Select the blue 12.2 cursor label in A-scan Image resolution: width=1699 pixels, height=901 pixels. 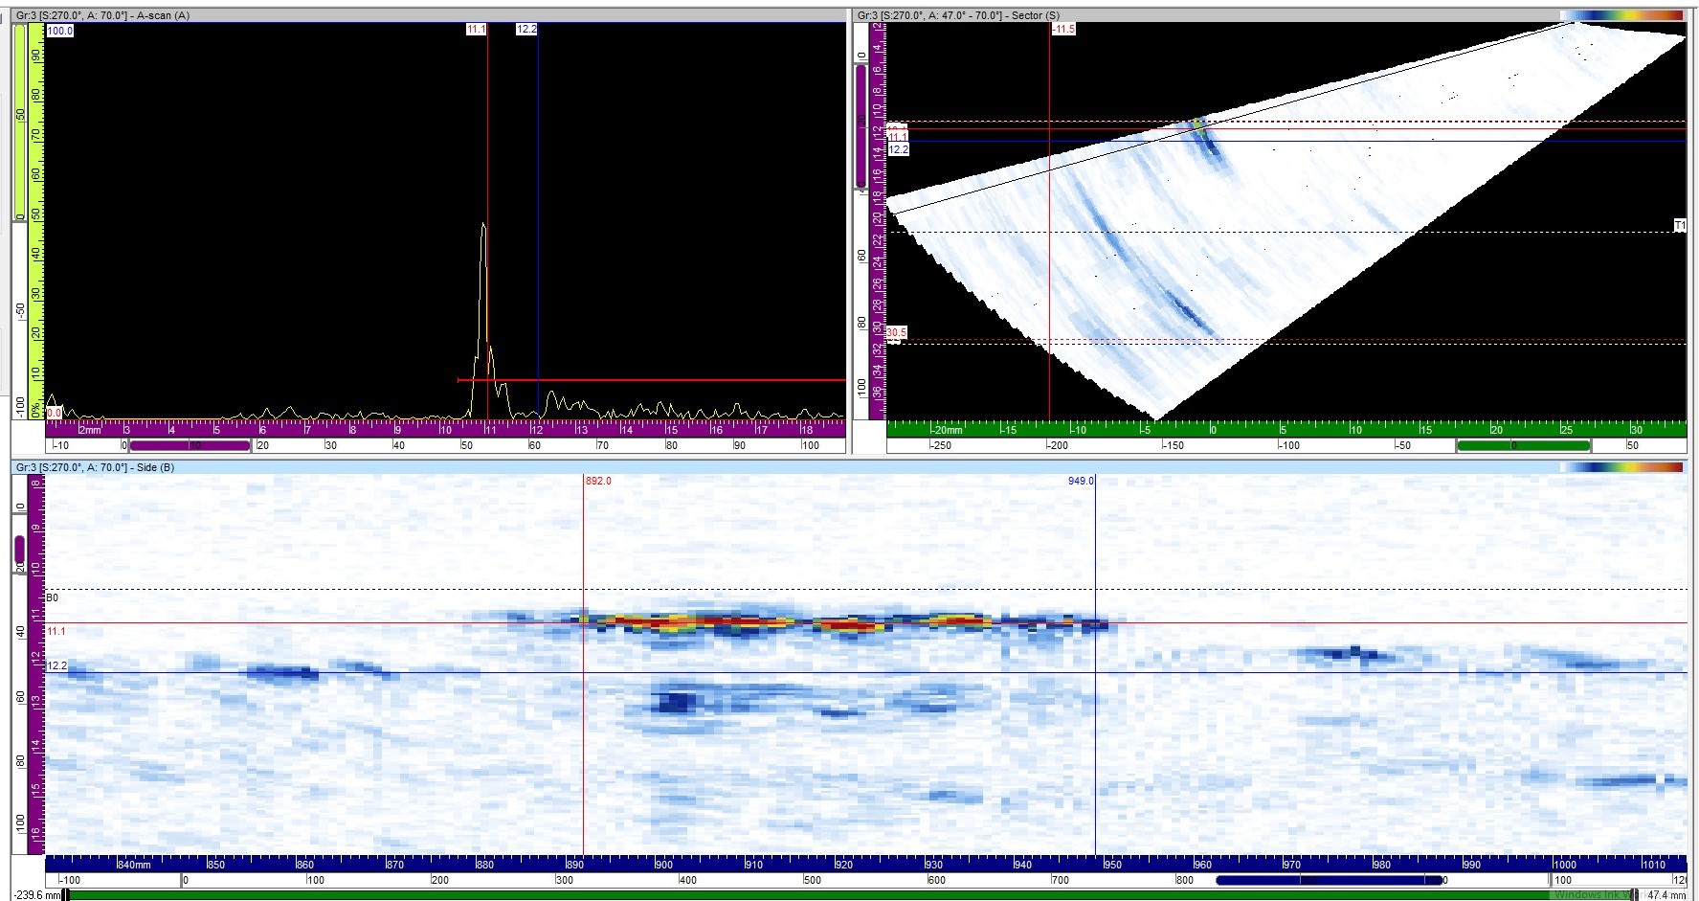click(x=526, y=30)
